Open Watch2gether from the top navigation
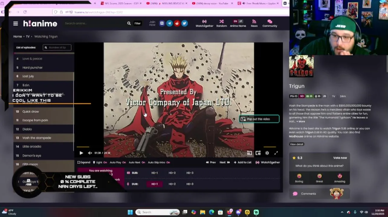388x217 pixels. pos(204,24)
